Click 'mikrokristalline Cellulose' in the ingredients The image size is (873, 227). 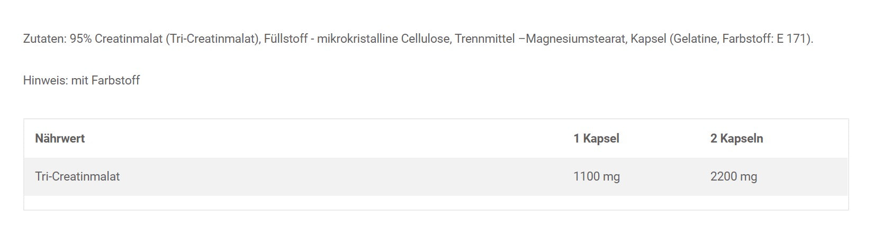coord(384,39)
